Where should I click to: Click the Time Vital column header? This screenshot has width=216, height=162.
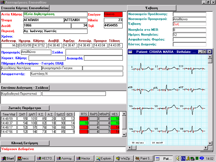click(9, 114)
